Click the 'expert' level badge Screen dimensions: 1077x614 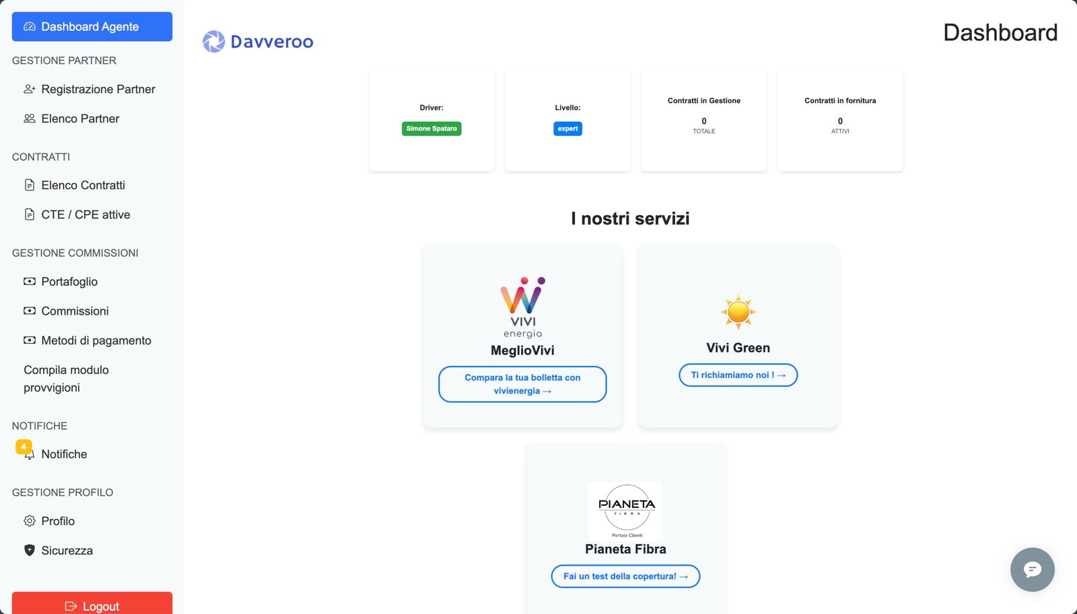click(x=567, y=128)
